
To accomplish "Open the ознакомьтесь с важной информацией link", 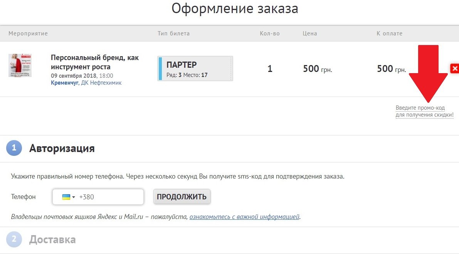I will click(x=244, y=217).
